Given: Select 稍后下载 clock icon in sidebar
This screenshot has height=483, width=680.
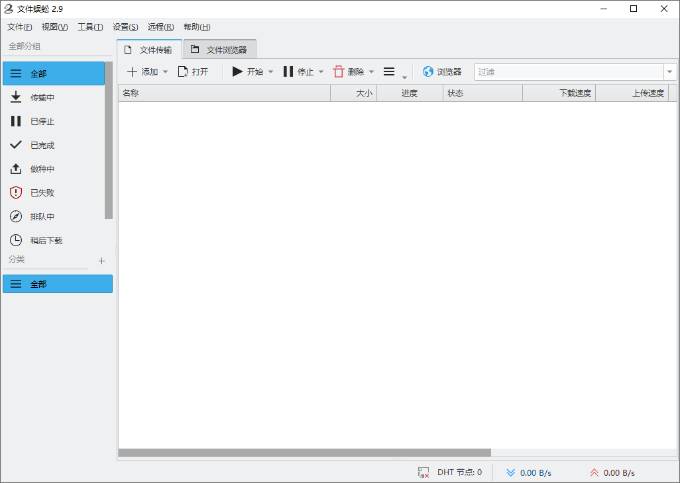Looking at the screenshot, I should click(16, 240).
